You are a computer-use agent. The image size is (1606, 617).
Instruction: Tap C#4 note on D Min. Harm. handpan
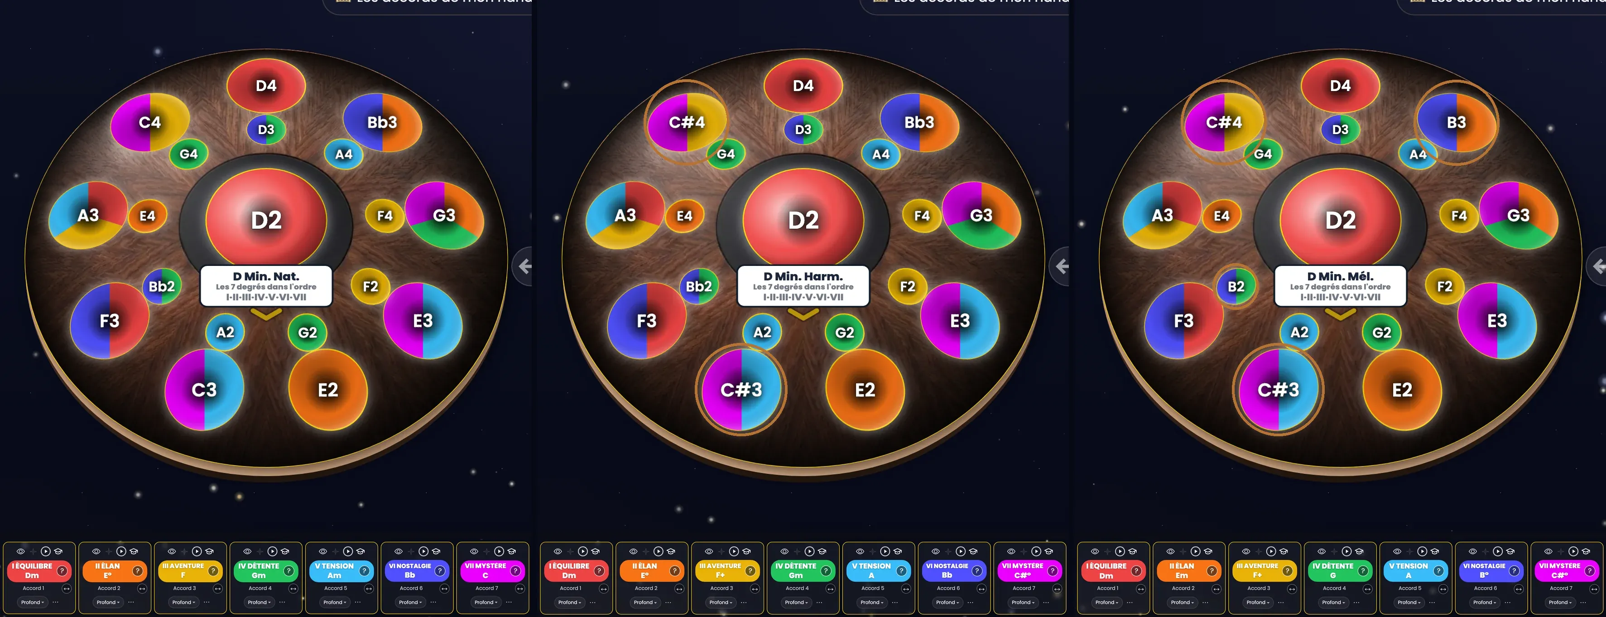687,122
